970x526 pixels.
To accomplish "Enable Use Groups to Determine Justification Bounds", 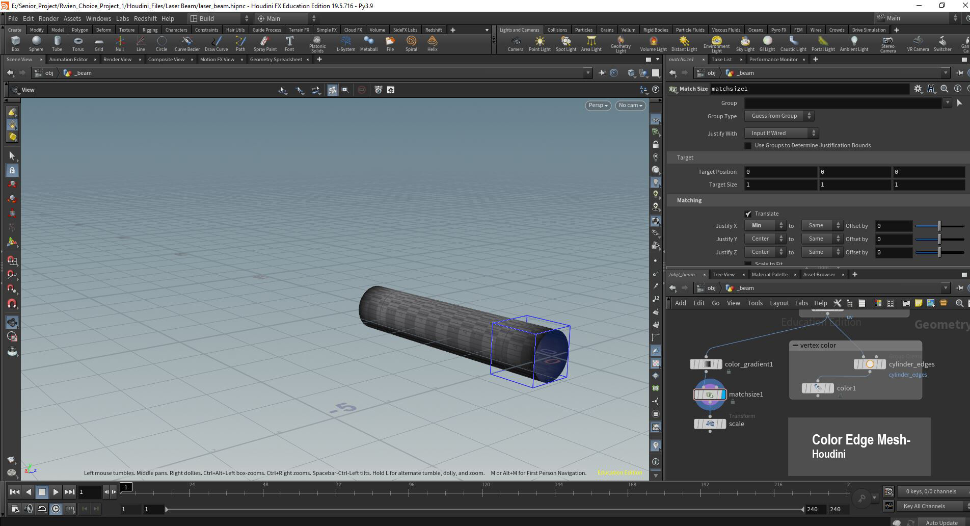I will (748, 146).
